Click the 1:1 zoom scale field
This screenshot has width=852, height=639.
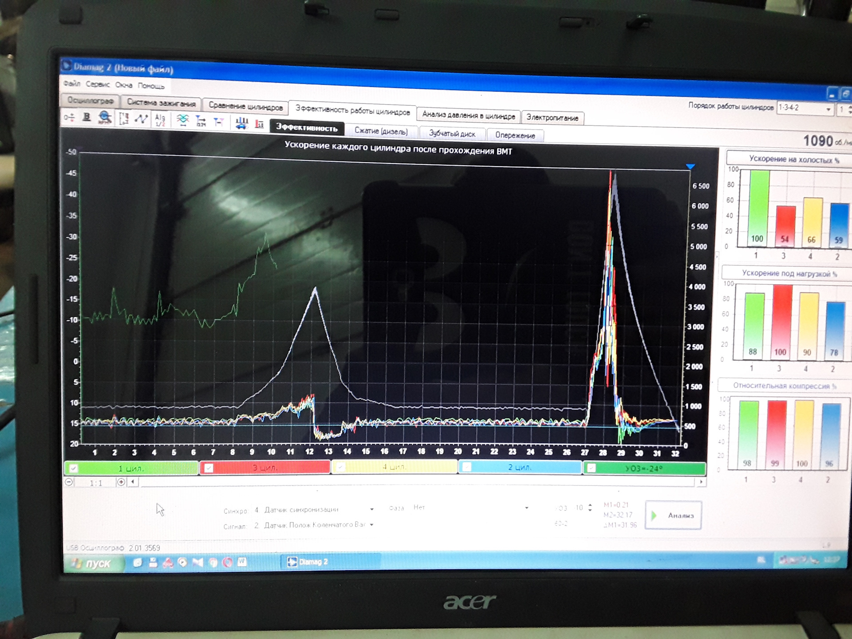(x=95, y=483)
